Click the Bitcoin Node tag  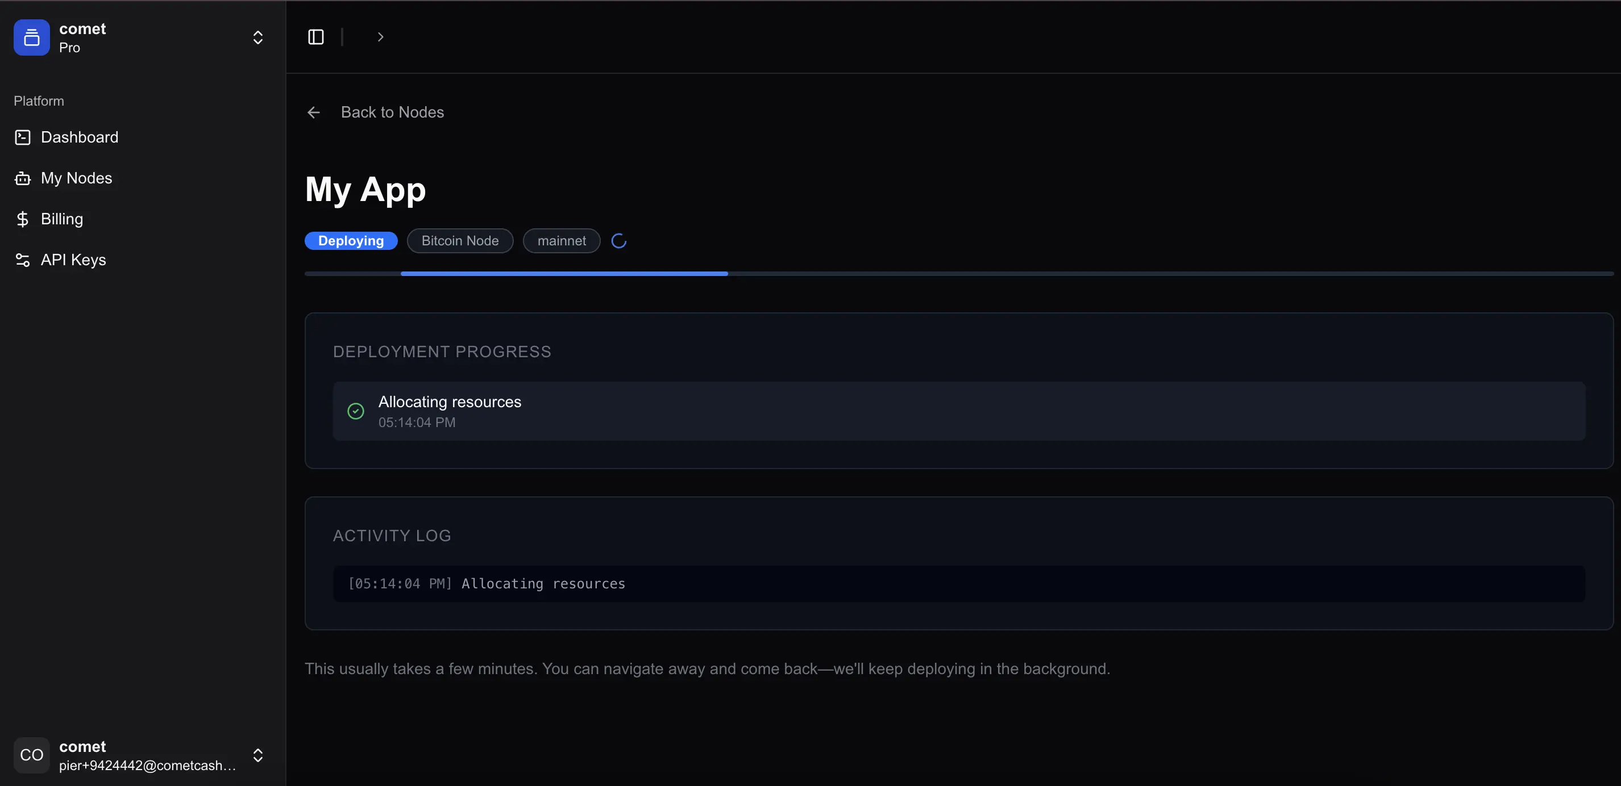point(459,241)
